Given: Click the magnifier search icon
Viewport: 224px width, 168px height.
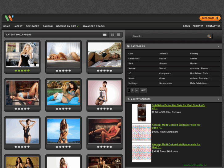Looking at the screenshot, I should [x=209, y=36].
